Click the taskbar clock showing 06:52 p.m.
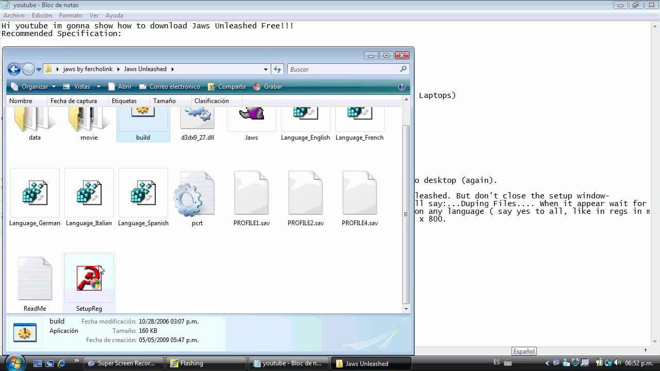 click(640, 363)
